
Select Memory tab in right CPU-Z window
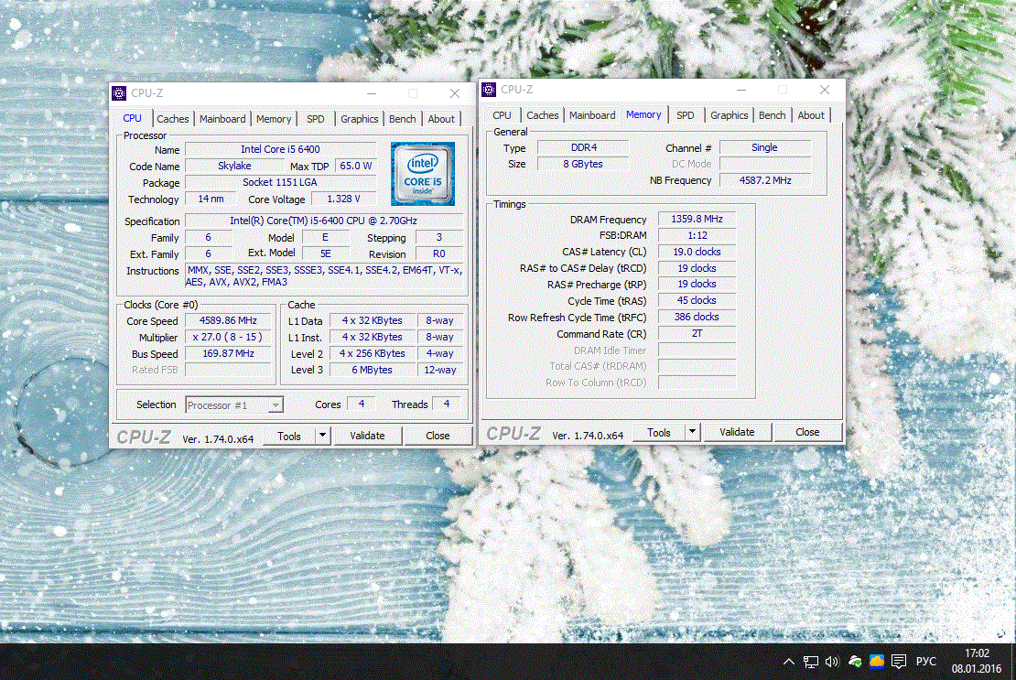pyautogui.click(x=643, y=114)
